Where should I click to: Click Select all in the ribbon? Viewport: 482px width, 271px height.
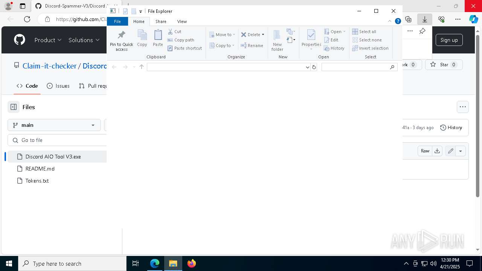tap(364, 32)
